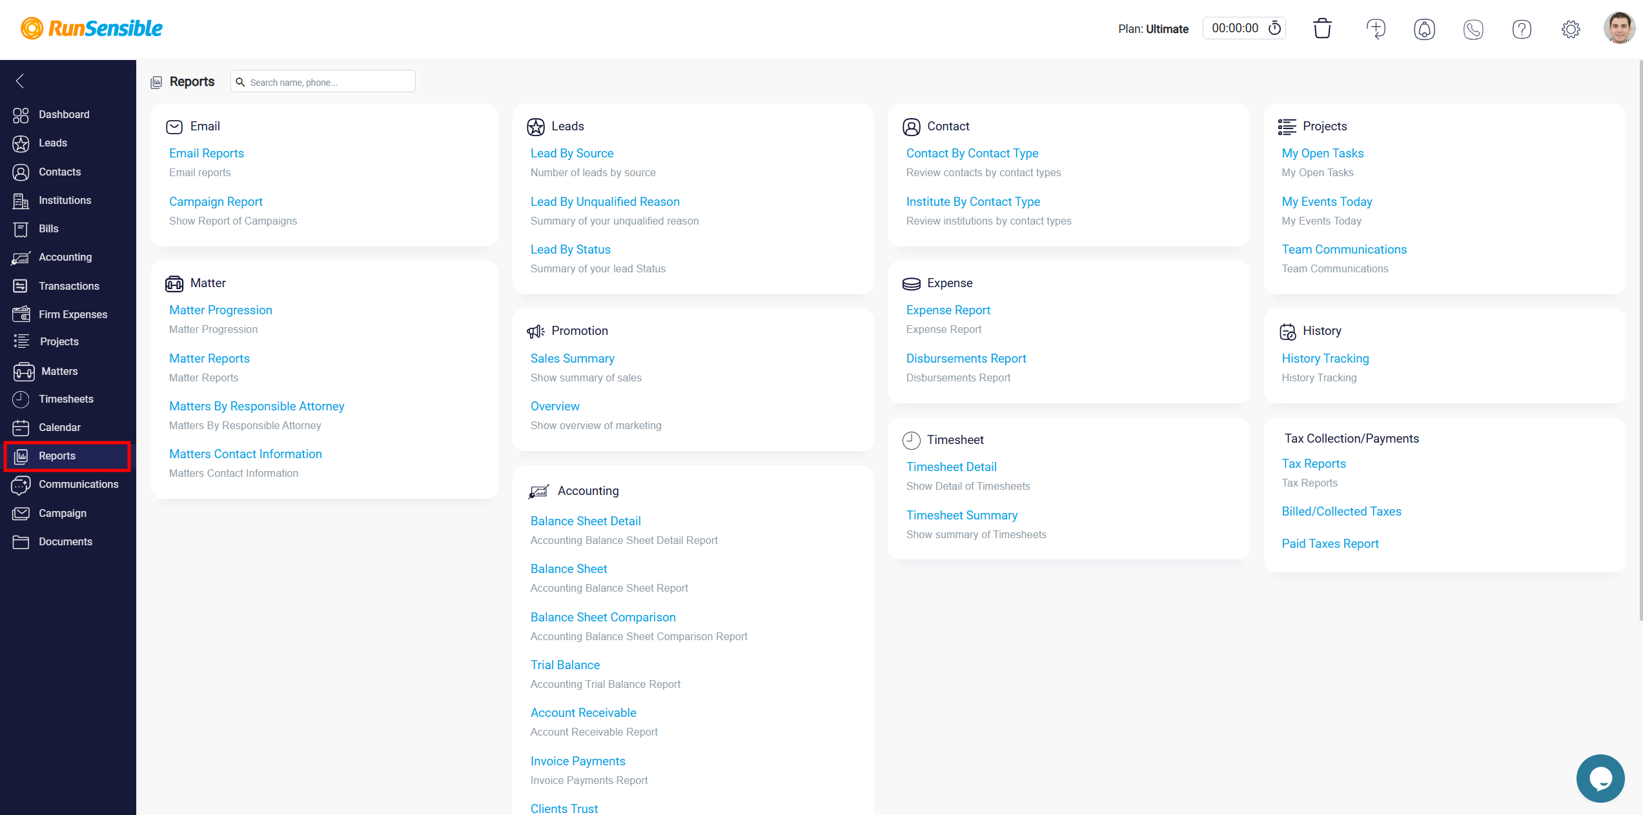Click the trash bin icon in header
The image size is (1643, 815).
click(x=1322, y=29)
